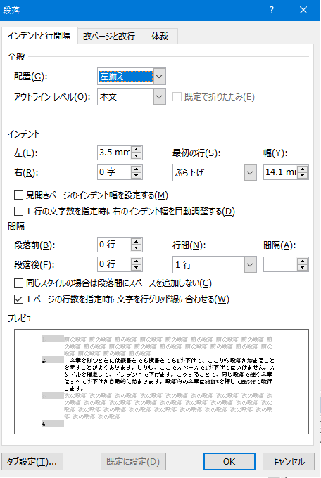Click the キャンセル button
The width and height of the screenshot is (321, 478).
coord(289,462)
